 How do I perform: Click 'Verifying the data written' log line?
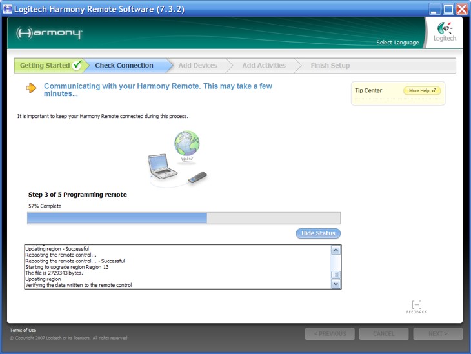click(x=79, y=285)
